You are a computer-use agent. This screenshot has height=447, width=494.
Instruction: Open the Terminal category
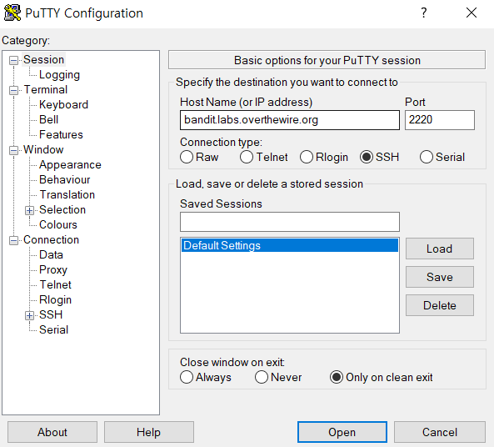pyautogui.click(x=46, y=89)
